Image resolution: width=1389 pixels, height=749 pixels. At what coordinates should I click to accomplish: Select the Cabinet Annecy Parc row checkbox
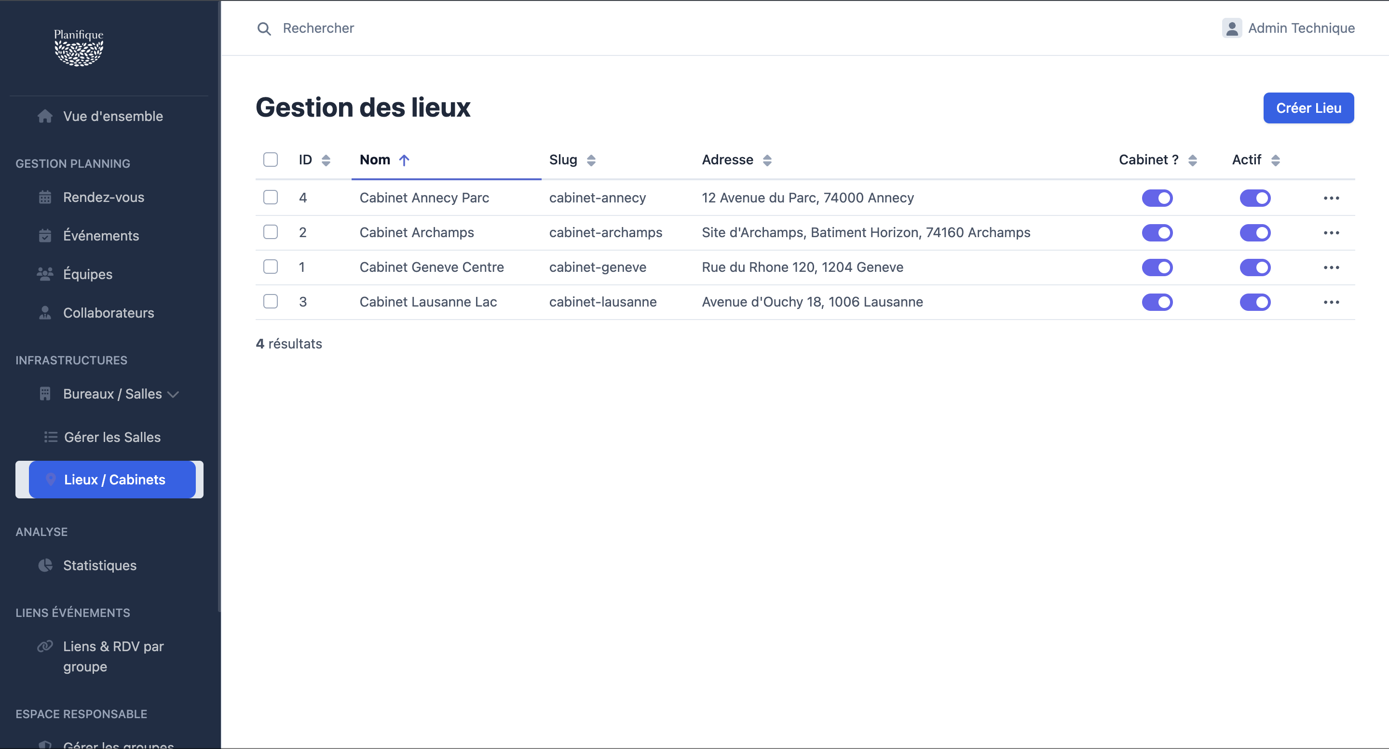coord(271,197)
